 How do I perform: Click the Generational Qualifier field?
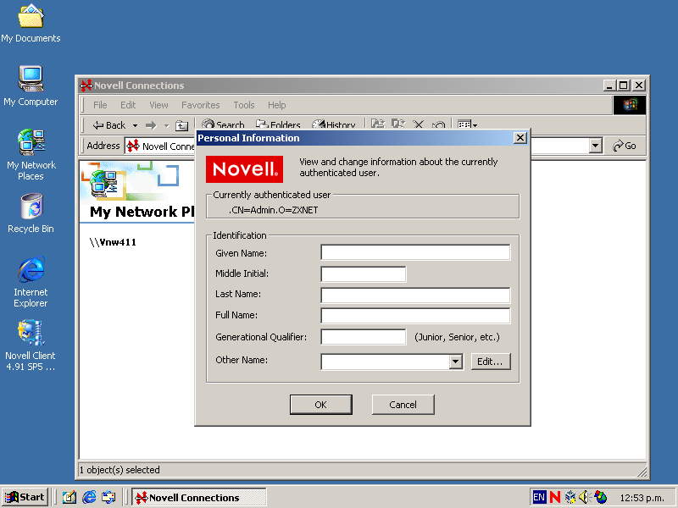(364, 337)
